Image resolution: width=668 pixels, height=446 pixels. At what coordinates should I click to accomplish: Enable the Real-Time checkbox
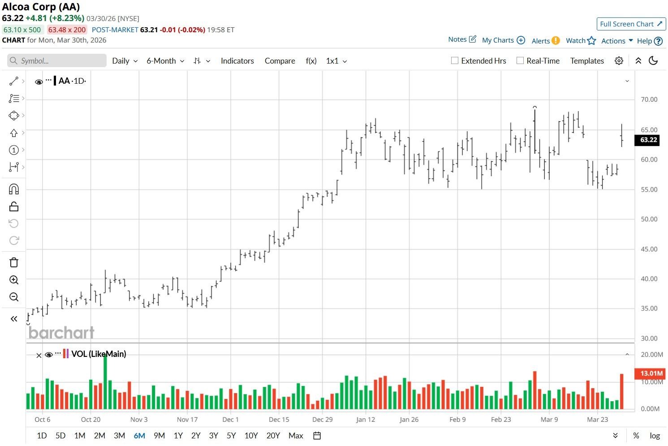point(520,61)
